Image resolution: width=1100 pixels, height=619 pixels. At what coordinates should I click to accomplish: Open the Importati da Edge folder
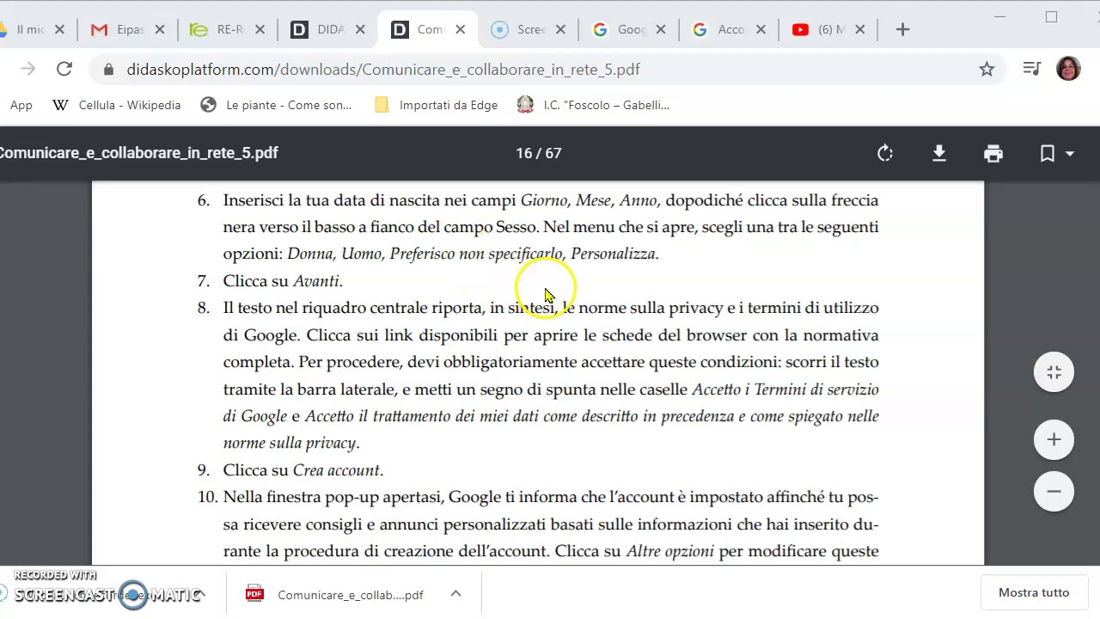tap(437, 105)
